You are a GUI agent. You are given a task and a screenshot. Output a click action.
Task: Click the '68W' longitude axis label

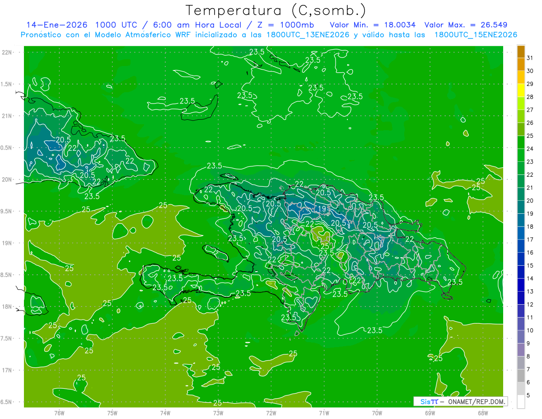[x=482, y=413]
